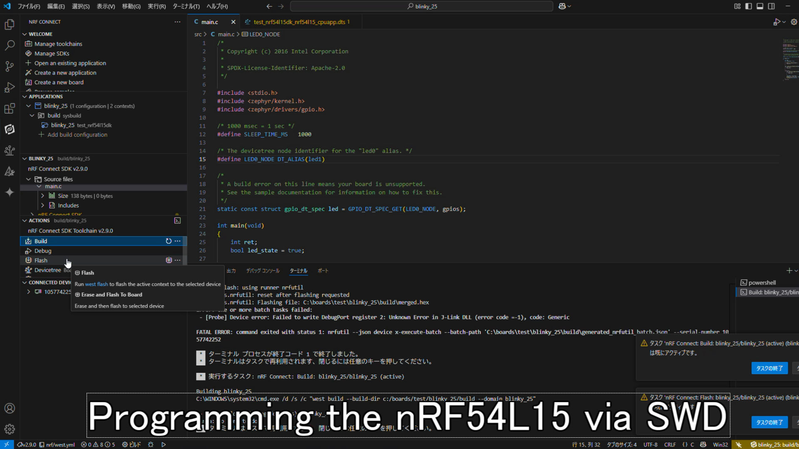
Task: Select UTF-8 encoding in status bar
Action: point(650,444)
